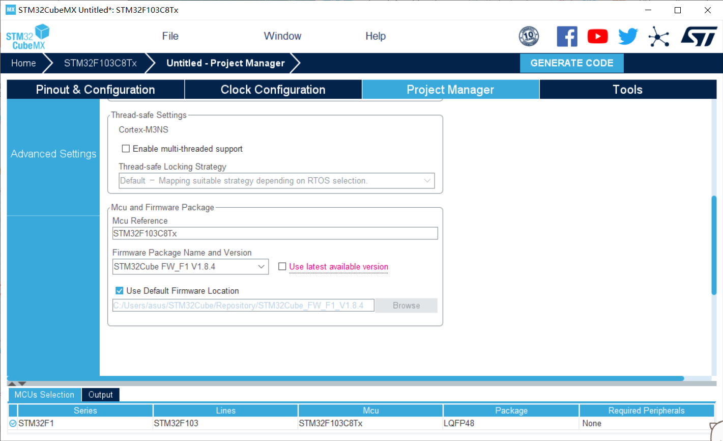Open the File menu

point(170,36)
